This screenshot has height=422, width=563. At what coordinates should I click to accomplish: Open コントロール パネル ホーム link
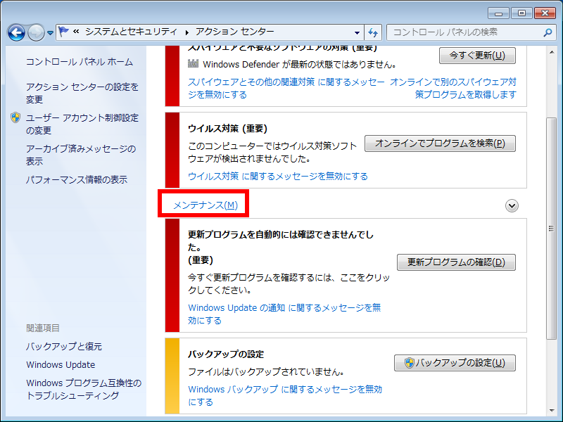click(79, 62)
